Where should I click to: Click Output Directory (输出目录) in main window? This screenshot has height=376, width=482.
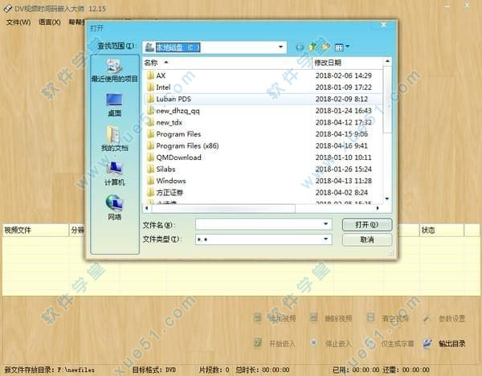tap(445, 343)
